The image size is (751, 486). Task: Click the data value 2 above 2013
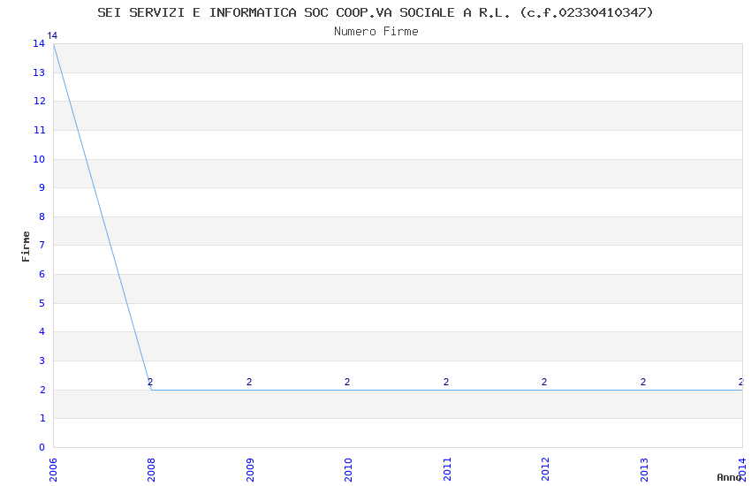coord(643,382)
